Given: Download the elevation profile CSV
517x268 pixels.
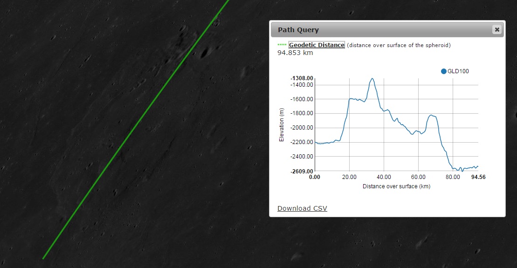Looking at the screenshot, I should (x=302, y=208).
